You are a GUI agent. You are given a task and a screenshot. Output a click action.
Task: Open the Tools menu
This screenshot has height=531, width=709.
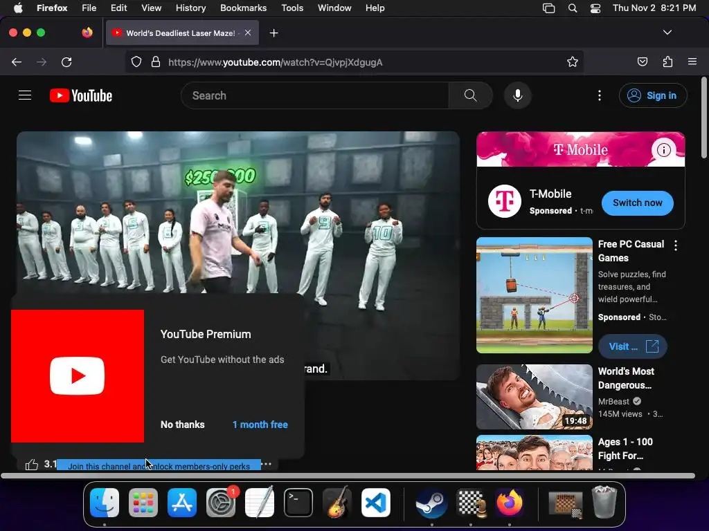(x=292, y=8)
